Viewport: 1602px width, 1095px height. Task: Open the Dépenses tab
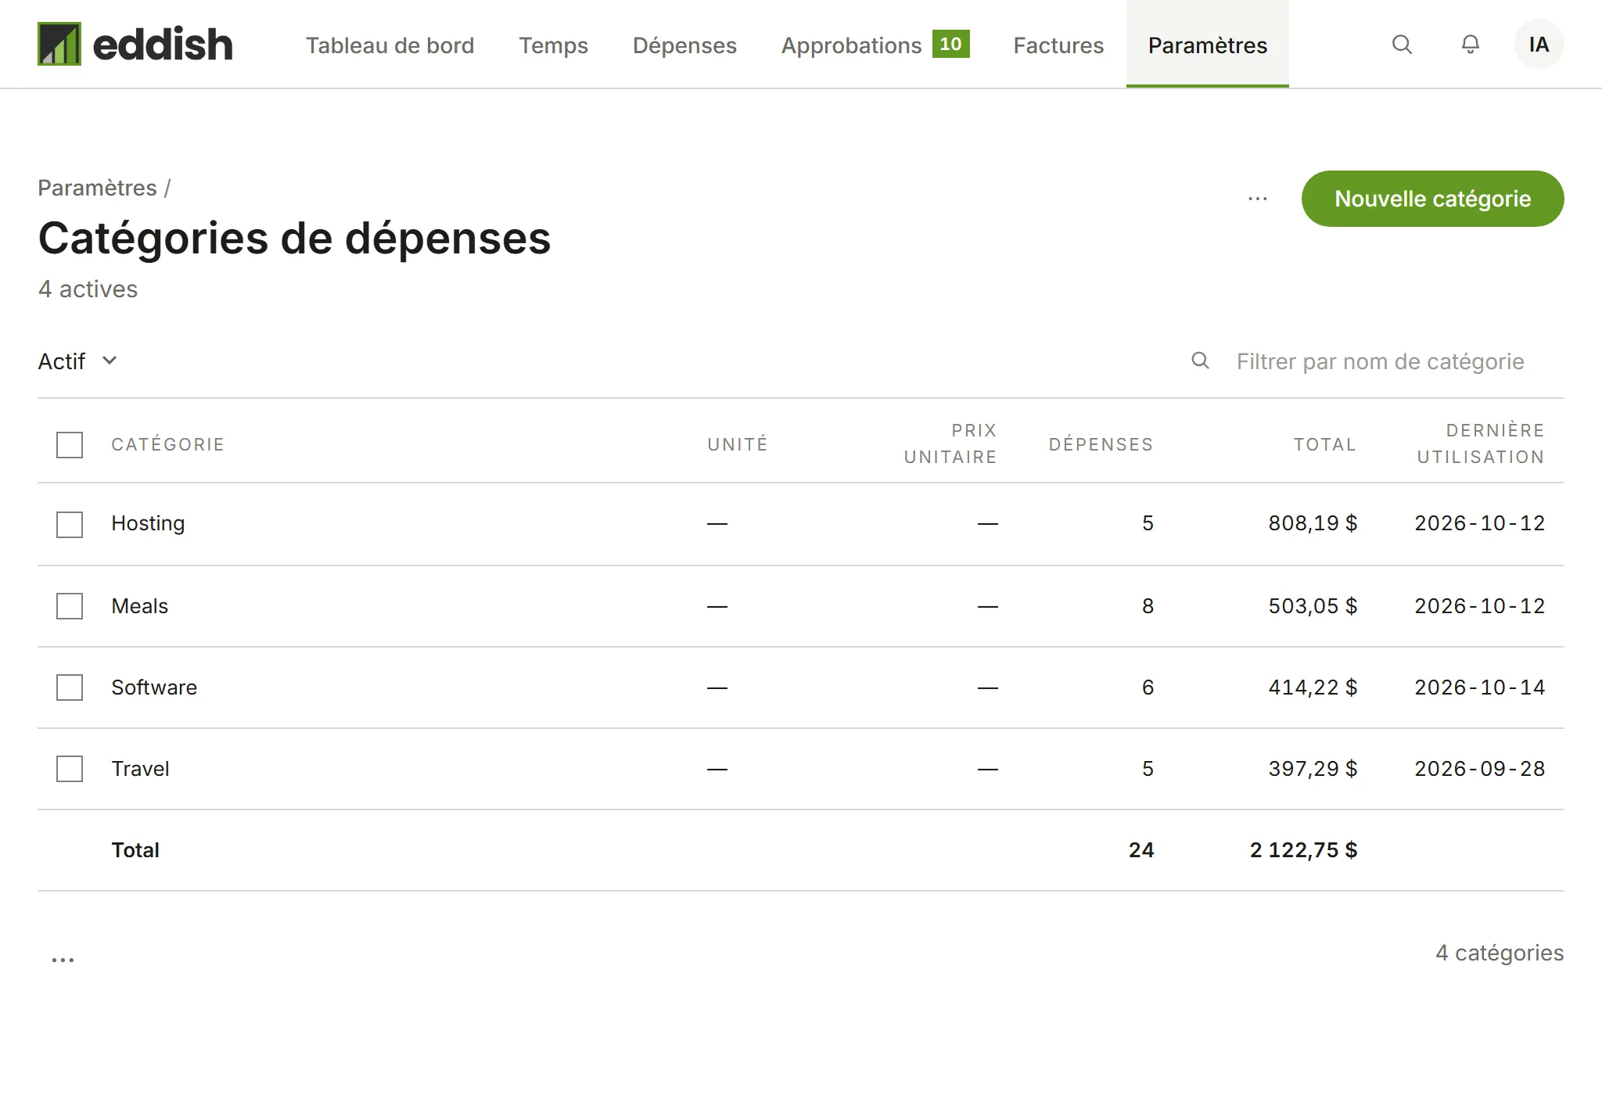[x=684, y=45]
